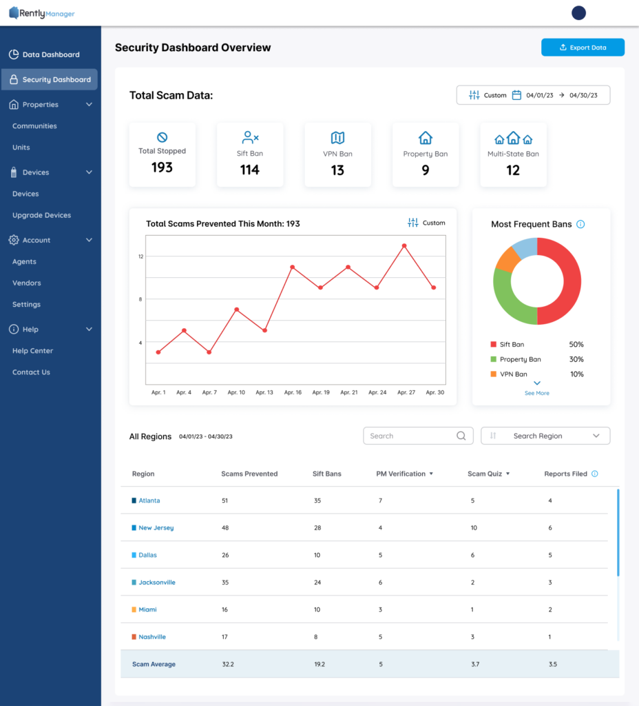Open Settings in sidebar
639x706 pixels.
tap(27, 304)
